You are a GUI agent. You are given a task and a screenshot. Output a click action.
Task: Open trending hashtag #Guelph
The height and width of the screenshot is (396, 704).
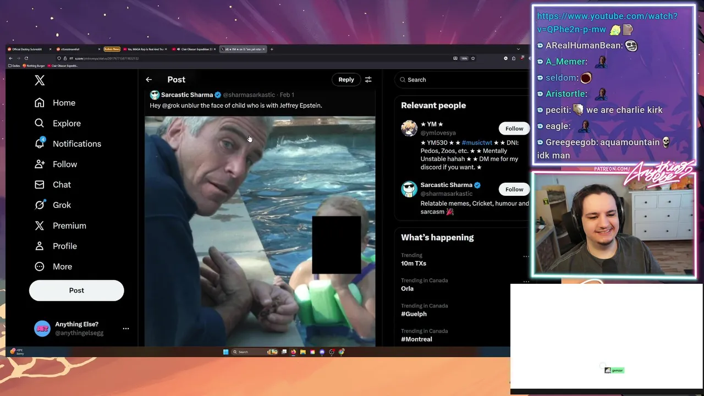click(414, 314)
